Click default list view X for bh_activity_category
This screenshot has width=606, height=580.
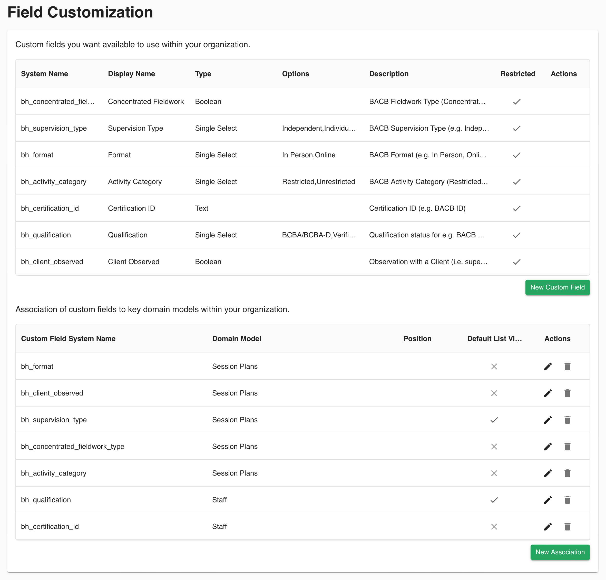coord(494,473)
